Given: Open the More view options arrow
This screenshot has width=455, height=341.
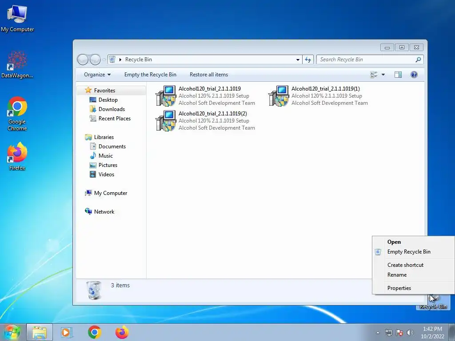Looking at the screenshot, I should pos(383,75).
